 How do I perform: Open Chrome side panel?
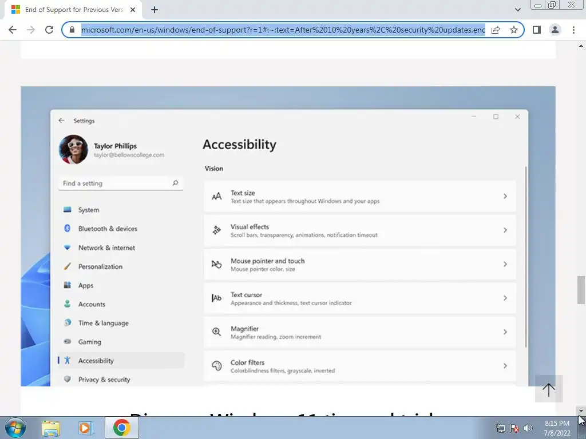pyautogui.click(x=537, y=30)
